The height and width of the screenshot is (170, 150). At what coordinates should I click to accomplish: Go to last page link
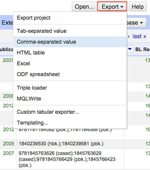click(139, 36)
